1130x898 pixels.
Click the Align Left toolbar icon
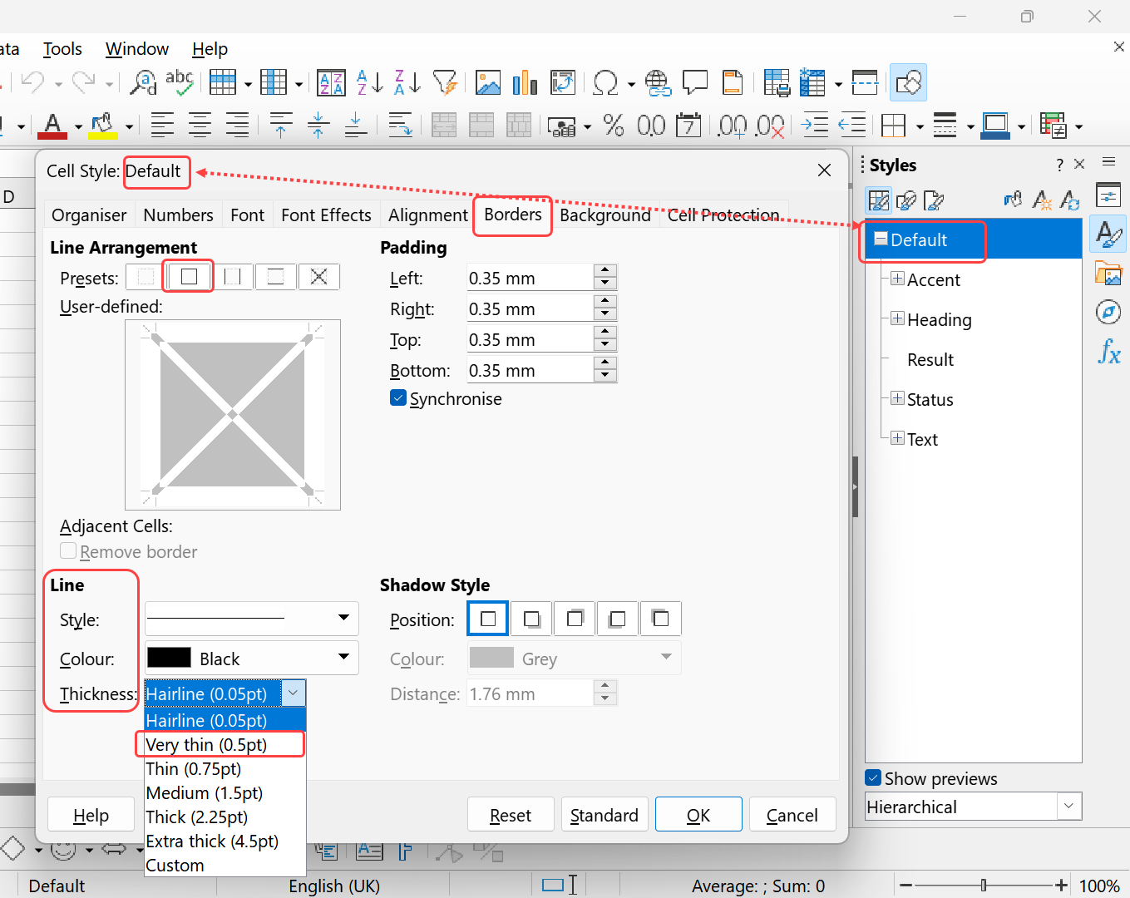pyautogui.click(x=163, y=126)
